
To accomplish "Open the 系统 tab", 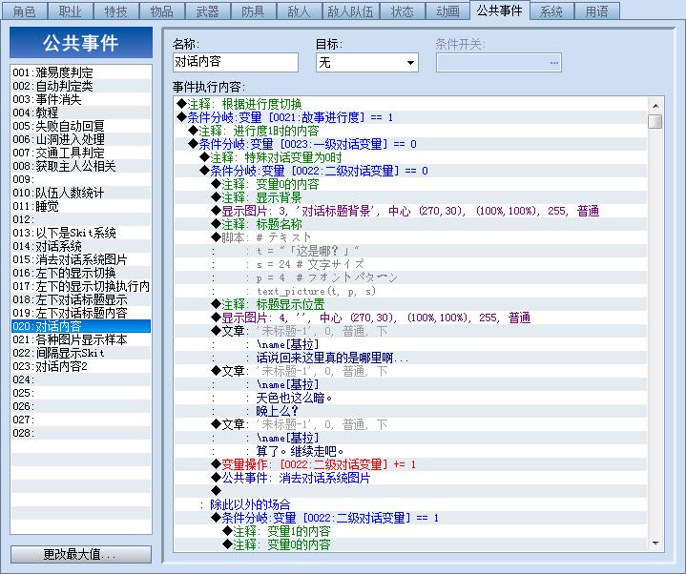I will (x=551, y=10).
